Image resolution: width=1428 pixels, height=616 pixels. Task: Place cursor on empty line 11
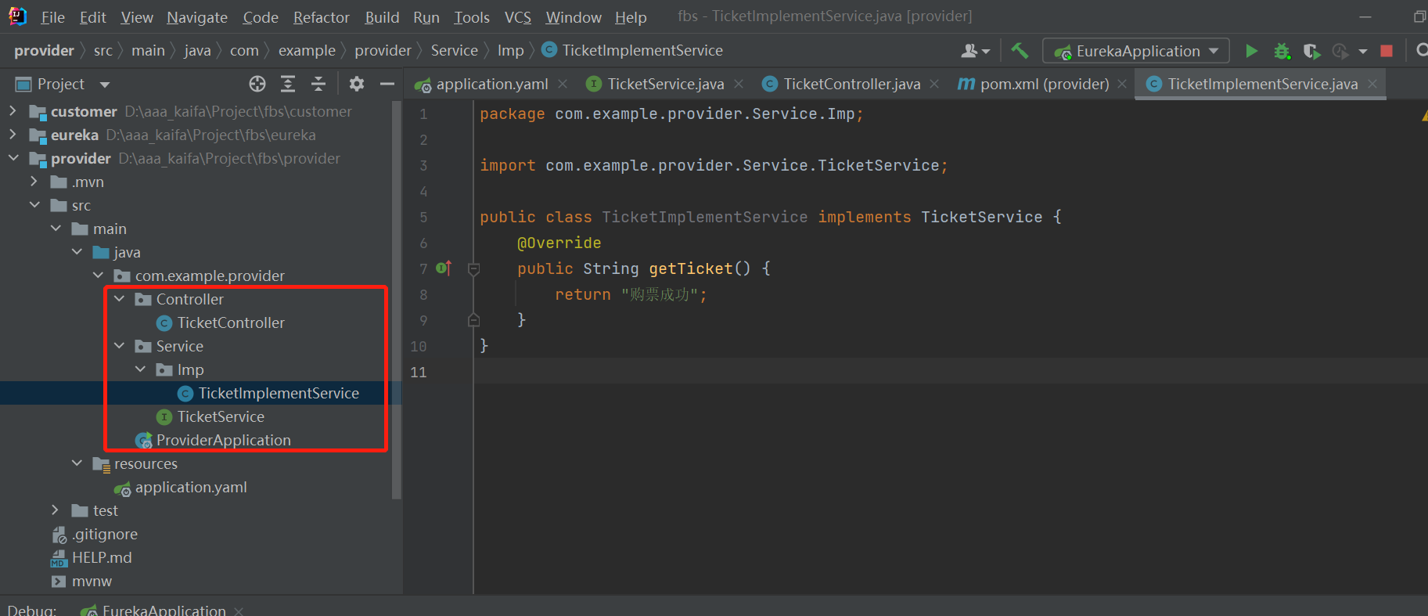950,371
